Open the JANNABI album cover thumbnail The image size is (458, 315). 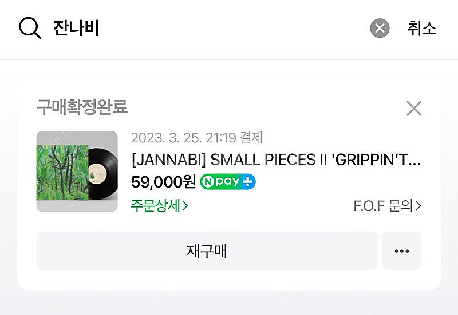coord(77,172)
